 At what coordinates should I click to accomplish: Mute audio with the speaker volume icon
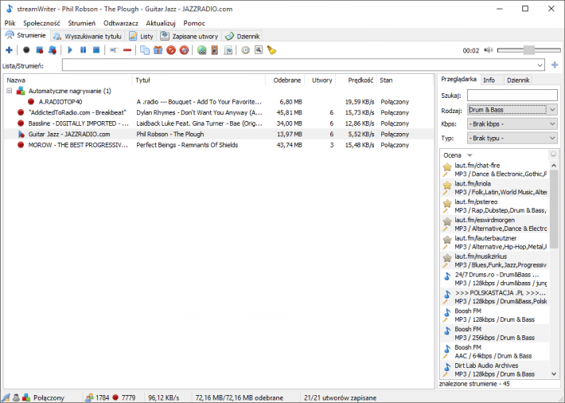(x=489, y=50)
